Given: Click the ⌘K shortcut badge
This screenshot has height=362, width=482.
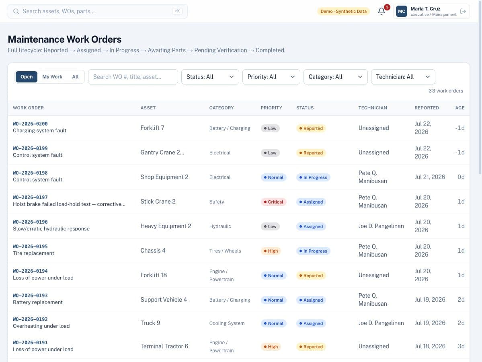Looking at the screenshot, I should (x=177, y=11).
